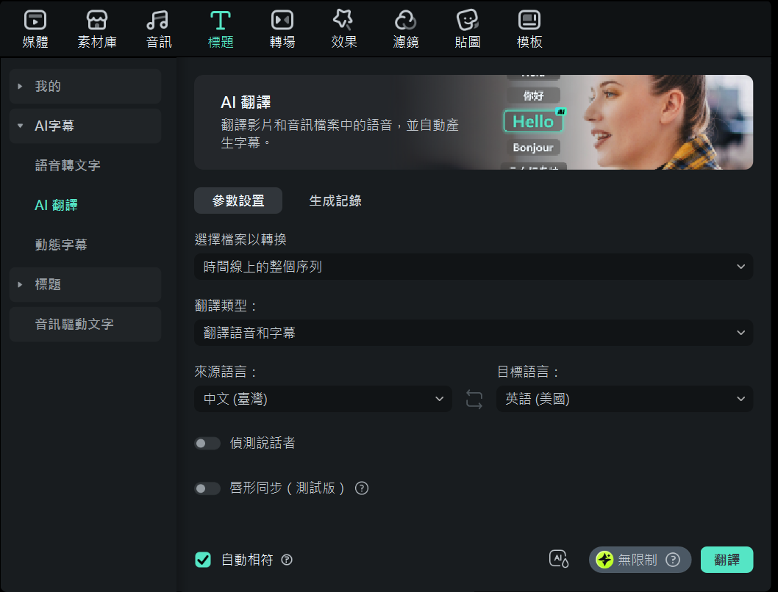Open the 選擇檔案以轉換 dropdown
The width and height of the screenshot is (778, 592).
pyautogui.click(x=474, y=267)
